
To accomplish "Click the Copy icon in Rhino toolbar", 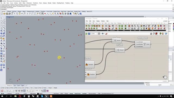I will tap(17, 14).
